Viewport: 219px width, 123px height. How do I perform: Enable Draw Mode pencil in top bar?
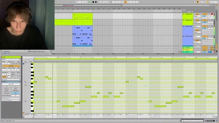(195, 2)
